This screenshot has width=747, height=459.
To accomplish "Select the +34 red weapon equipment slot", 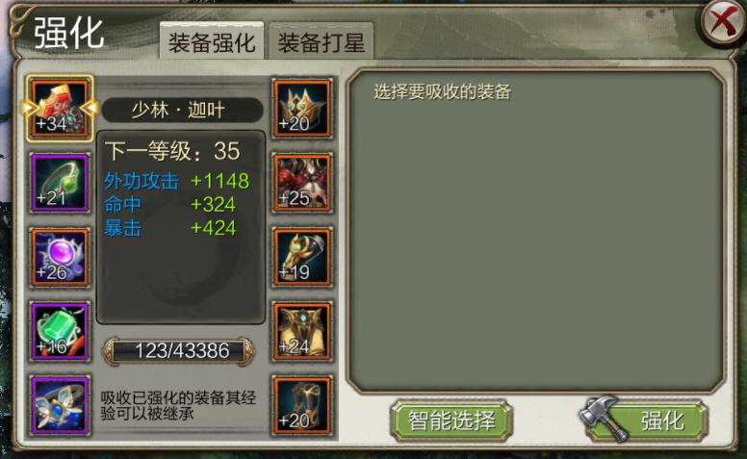I will pos(60,109).
